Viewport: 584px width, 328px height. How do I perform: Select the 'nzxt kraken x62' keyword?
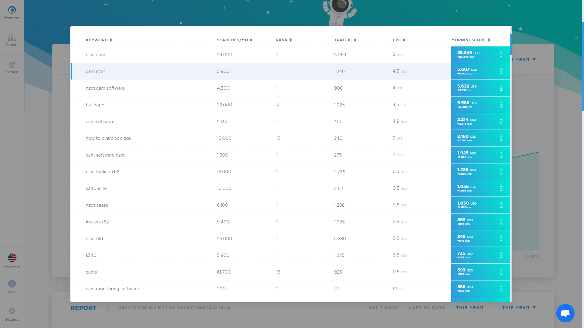click(103, 172)
